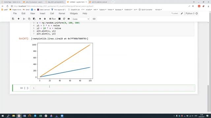Copy selected cells icon in toolbar
This screenshot has width=211, height=118.
click(29, 19)
